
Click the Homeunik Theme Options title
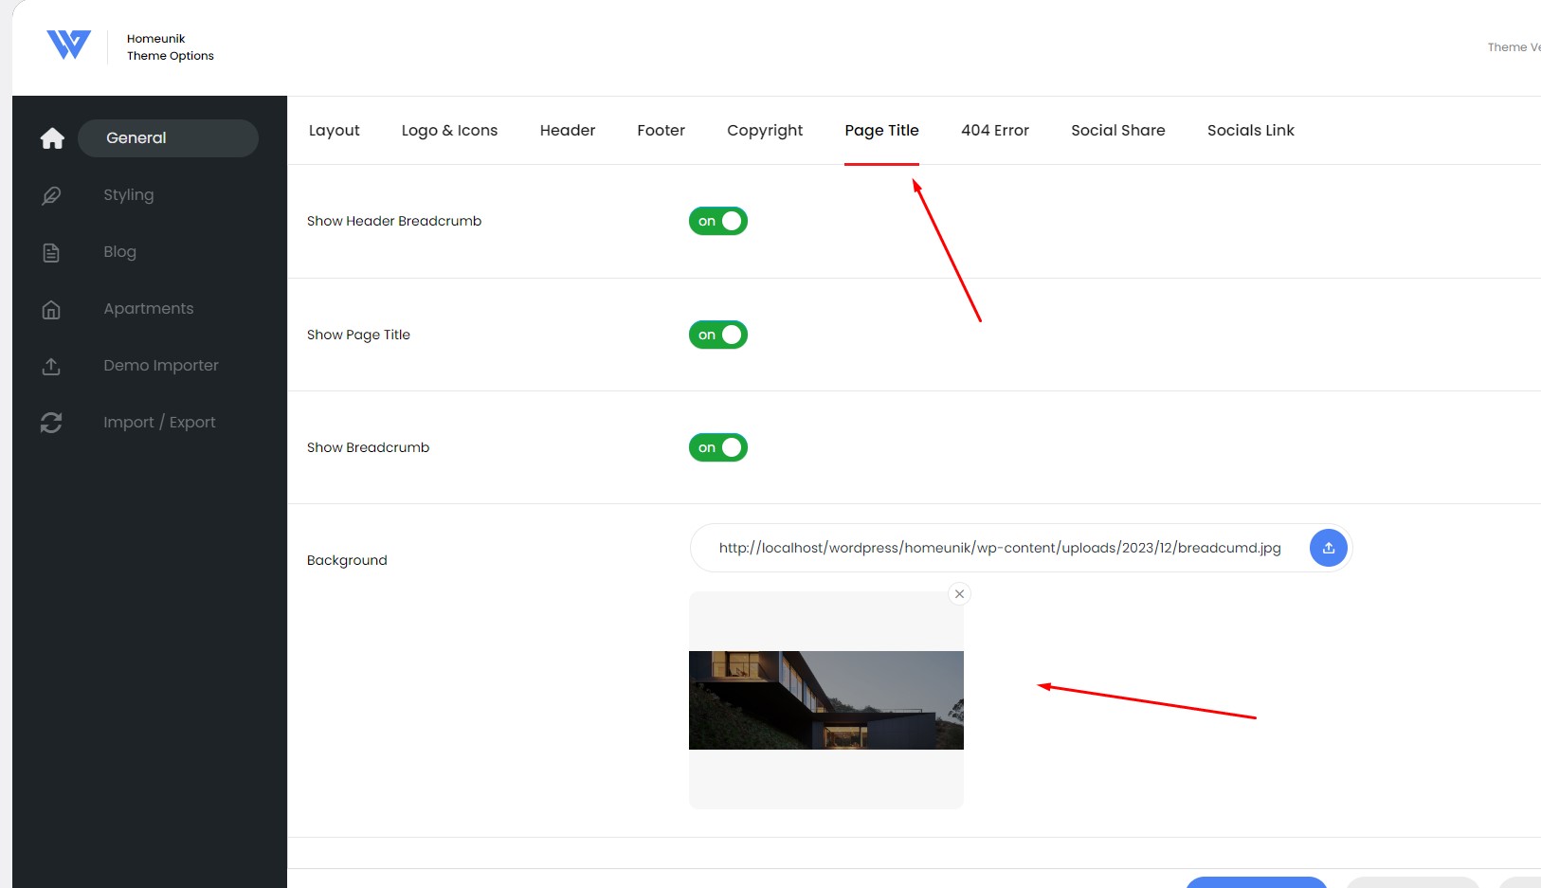171,47
